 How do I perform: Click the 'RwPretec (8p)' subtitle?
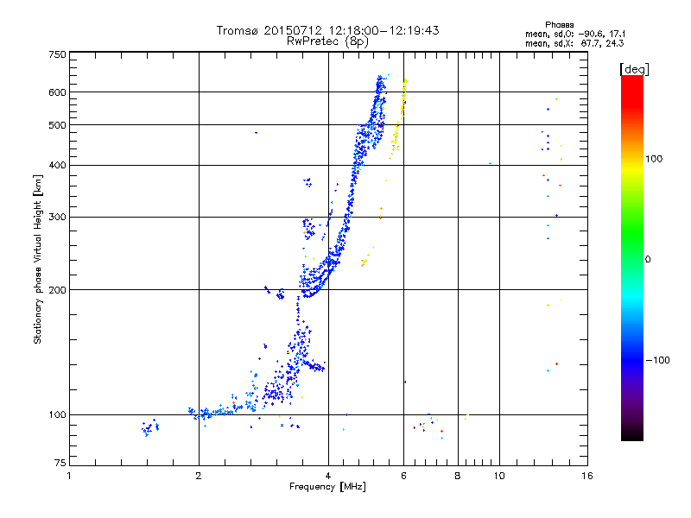click(x=327, y=41)
